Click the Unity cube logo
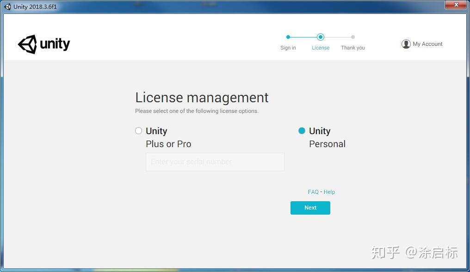The width and height of the screenshot is (470, 272). point(29,44)
